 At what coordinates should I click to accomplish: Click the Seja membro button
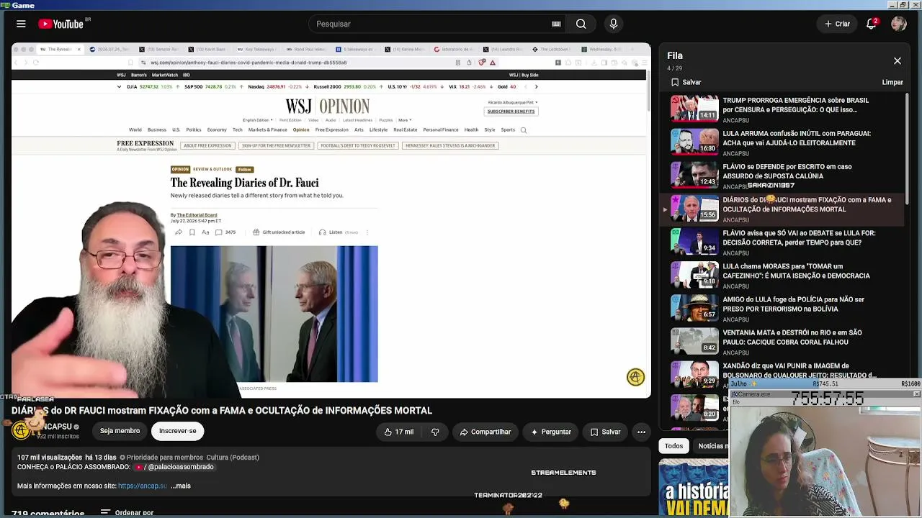(x=120, y=431)
